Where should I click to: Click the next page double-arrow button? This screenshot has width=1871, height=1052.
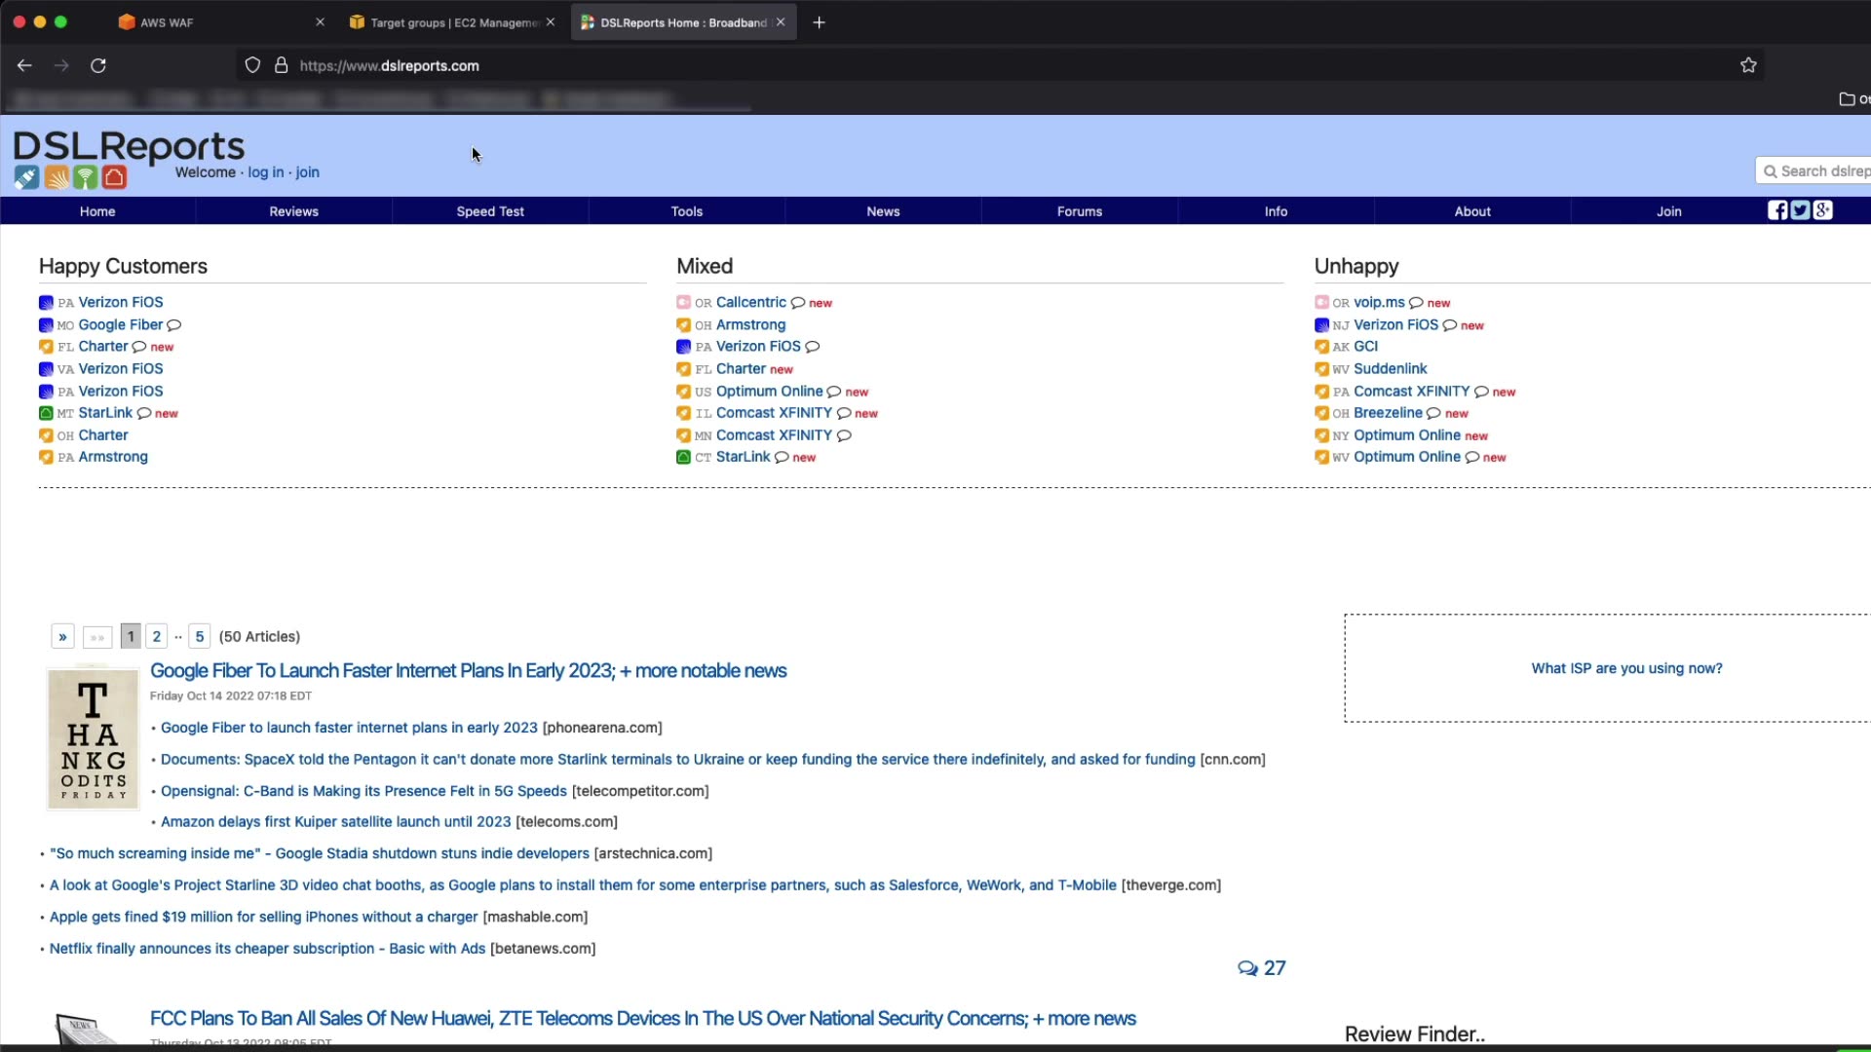tap(62, 637)
